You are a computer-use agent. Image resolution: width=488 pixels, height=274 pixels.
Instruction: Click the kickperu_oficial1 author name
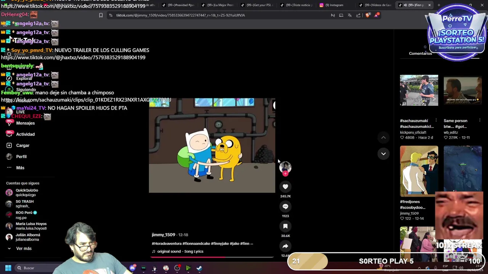[x=413, y=132]
